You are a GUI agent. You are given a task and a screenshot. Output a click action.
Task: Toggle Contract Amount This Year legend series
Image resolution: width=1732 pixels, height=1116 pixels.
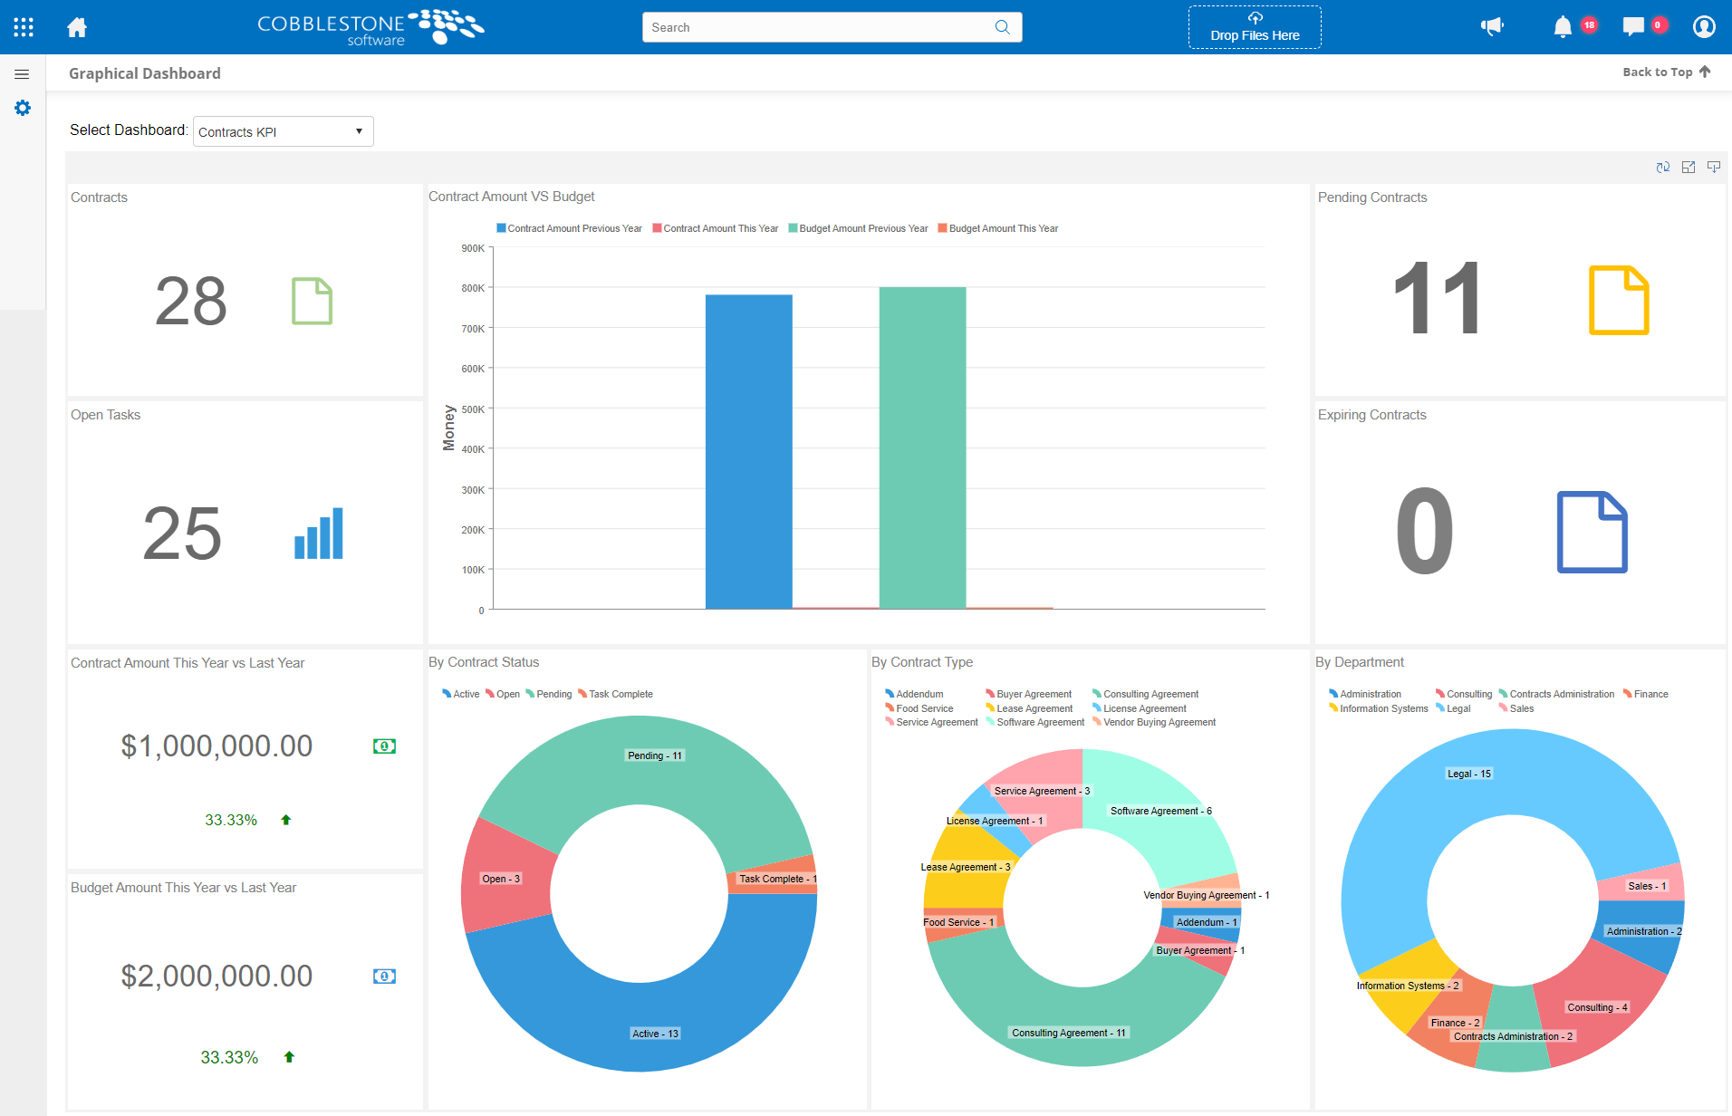[716, 228]
